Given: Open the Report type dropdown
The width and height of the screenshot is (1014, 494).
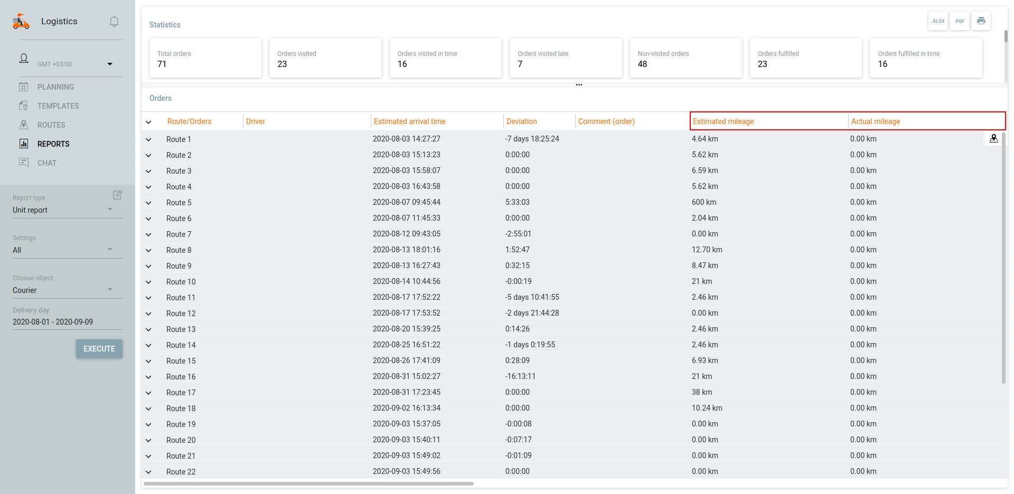Looking at the screenshot, I should 63,210.
